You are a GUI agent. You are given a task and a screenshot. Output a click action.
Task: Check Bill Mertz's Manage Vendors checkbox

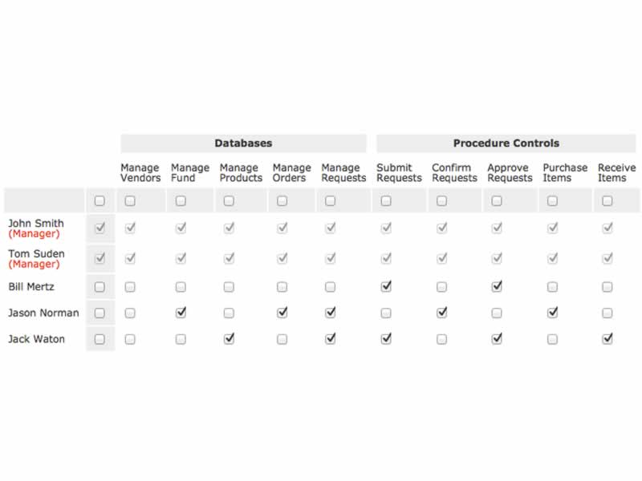click(x=130, y=286)
